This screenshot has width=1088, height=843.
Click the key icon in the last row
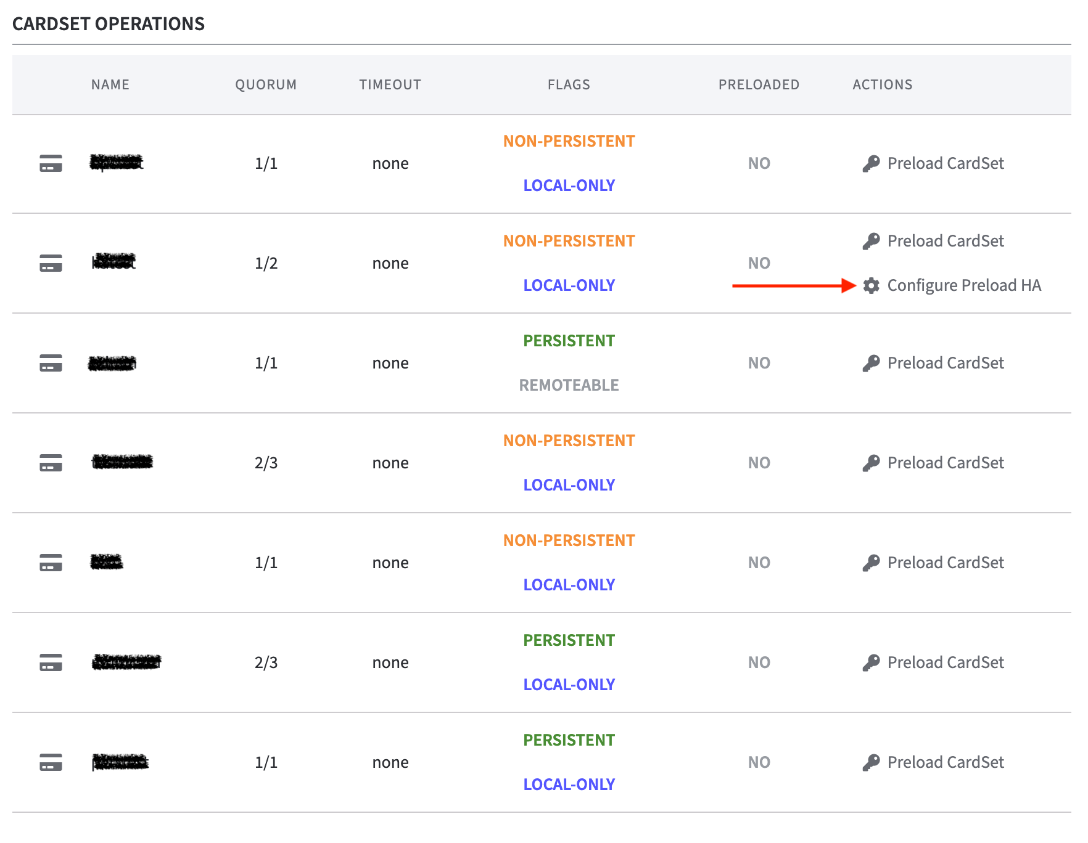pos(871,762)
